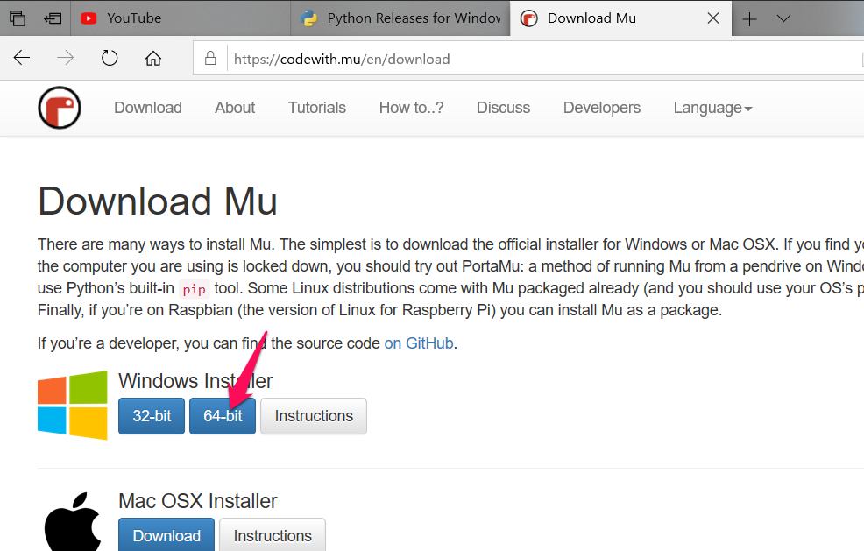Refresh the Download Mu page
This screenshot has width=864, height=551.
tap(110, 58)
